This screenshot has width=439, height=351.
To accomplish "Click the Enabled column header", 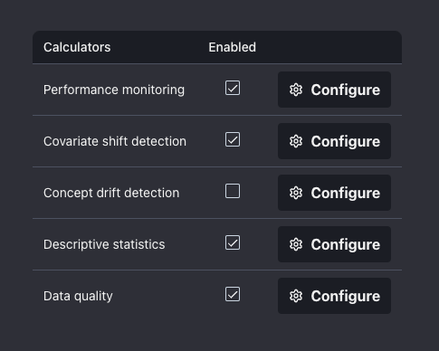I will [233, 47].
